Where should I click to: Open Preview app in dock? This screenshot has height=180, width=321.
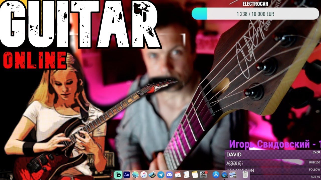[233, 175]
